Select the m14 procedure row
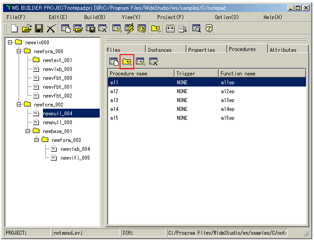The width and height of the screenshot is (314, 240). (x=207, y=109)
